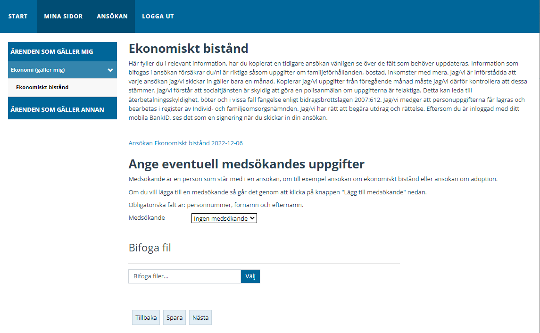Screen dimensions: 540x333
Task: Select the ÄRENDEN SOM GÄLLER ANNAN sidebar header
Action: (62, 109)
